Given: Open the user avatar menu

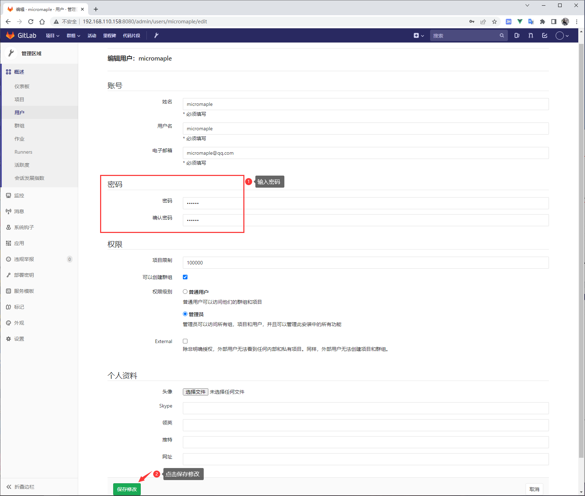Looking at the screenshot, I should [562, 35].
